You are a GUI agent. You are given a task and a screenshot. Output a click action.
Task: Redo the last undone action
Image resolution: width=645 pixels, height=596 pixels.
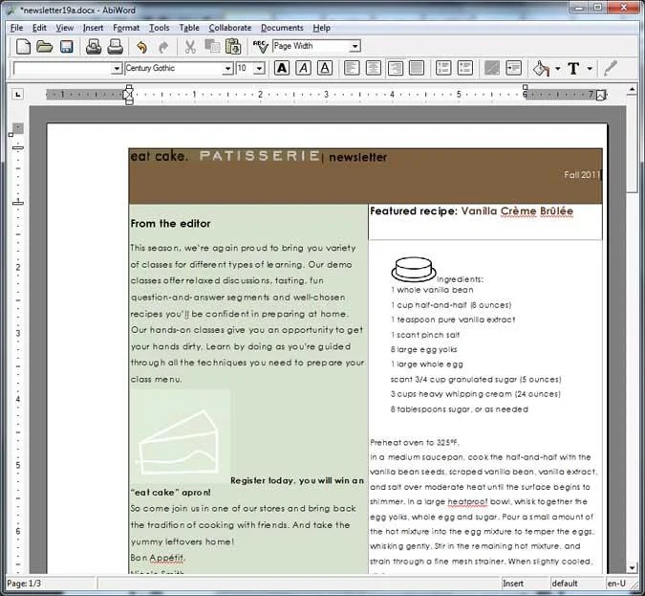pos(163,47)
